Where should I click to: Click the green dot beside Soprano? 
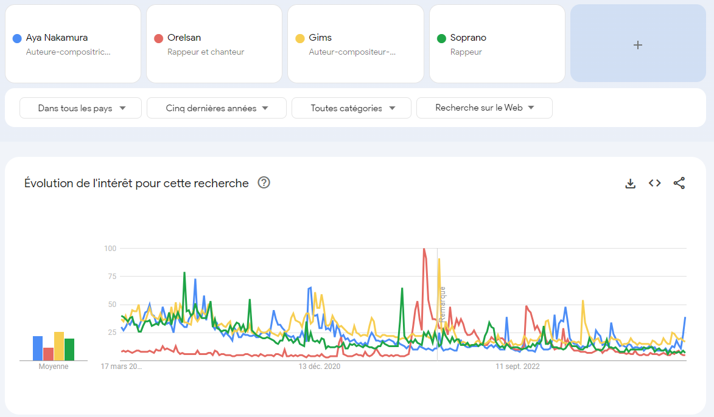click(441, 38)
